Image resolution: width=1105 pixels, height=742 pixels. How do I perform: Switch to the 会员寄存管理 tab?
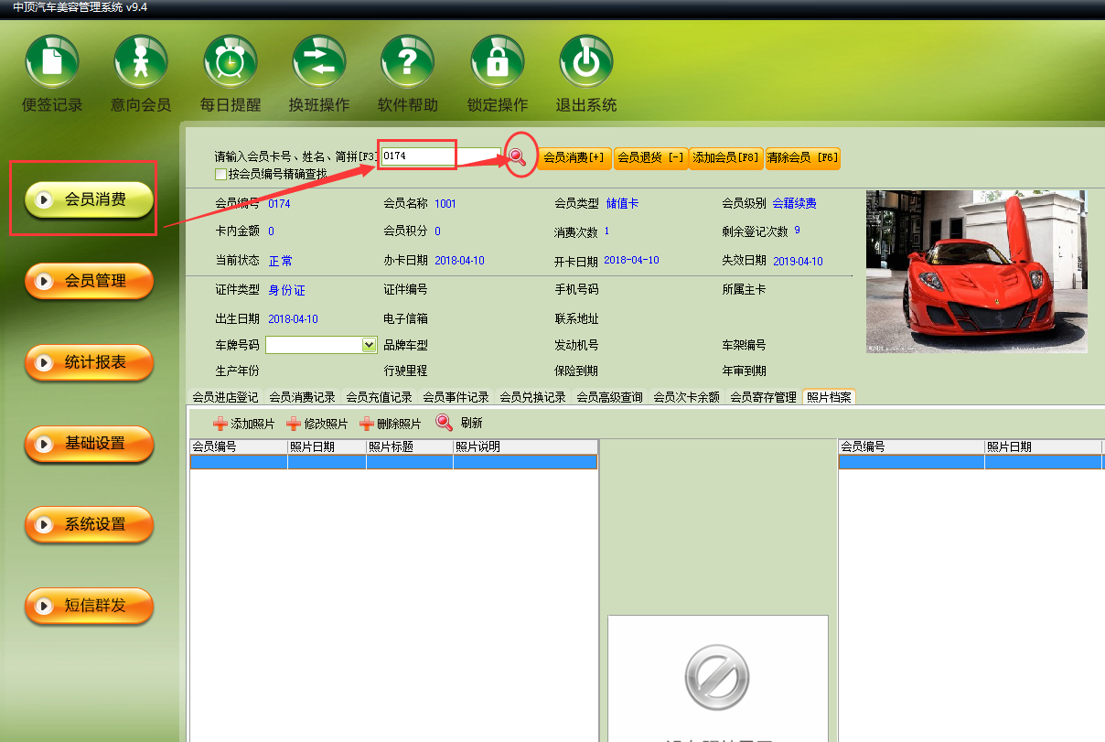[763, 397]
